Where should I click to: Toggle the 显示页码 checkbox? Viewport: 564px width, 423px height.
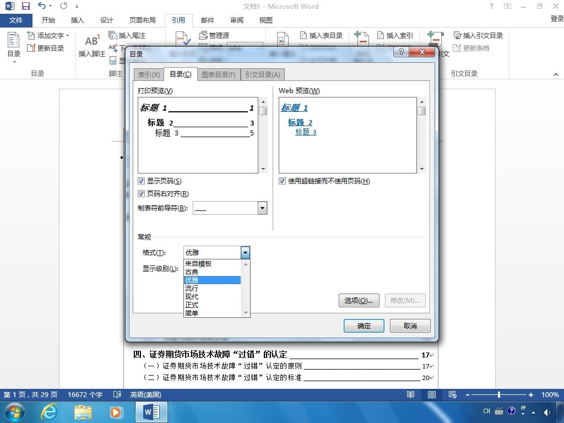[x=142, y=181]
